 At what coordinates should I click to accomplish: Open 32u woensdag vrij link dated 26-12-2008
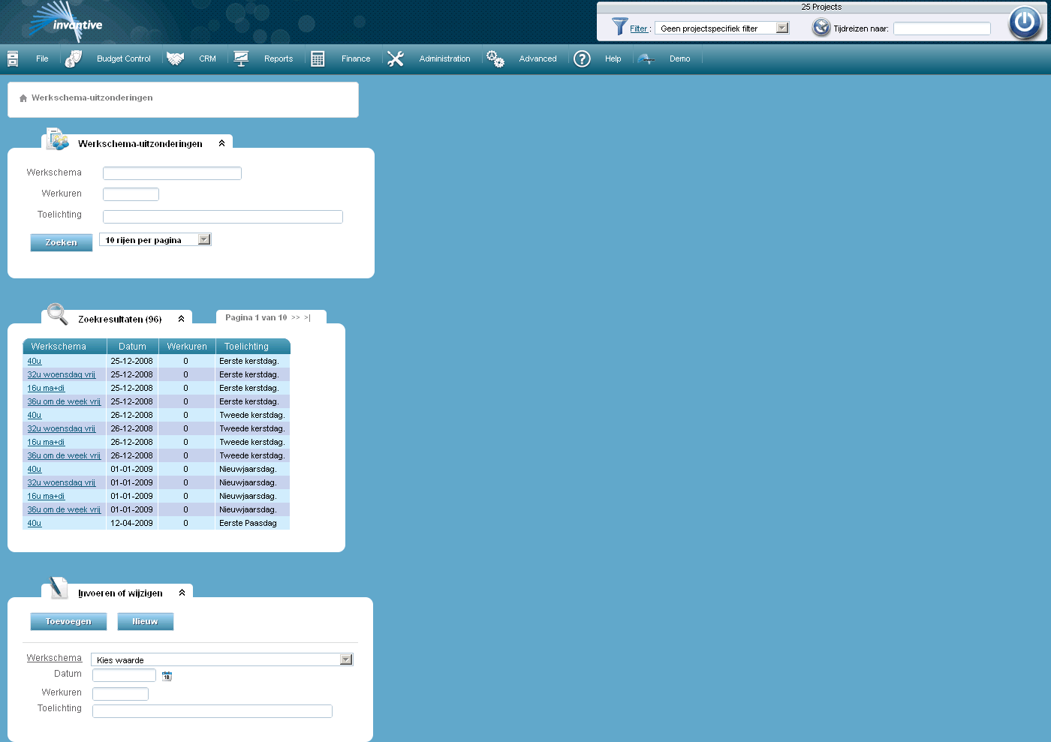tap(62, 429)
